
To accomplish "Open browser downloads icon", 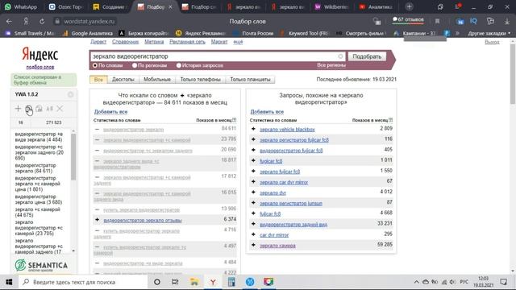I will 507,22.
